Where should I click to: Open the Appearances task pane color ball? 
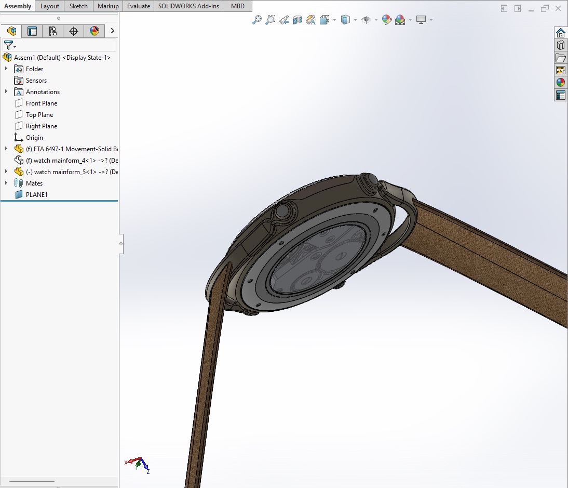[x=560, y=83]
